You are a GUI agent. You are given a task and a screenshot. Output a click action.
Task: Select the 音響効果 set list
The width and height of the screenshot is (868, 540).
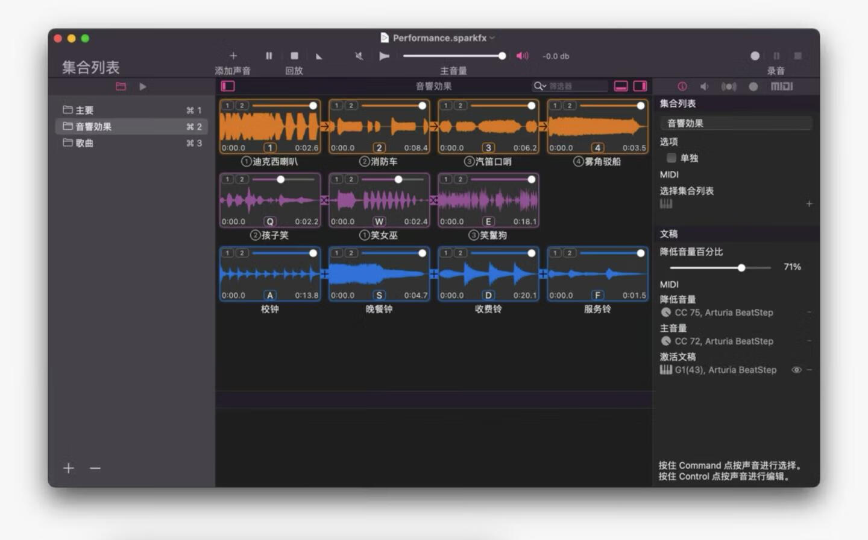click(x=131, y=126)
